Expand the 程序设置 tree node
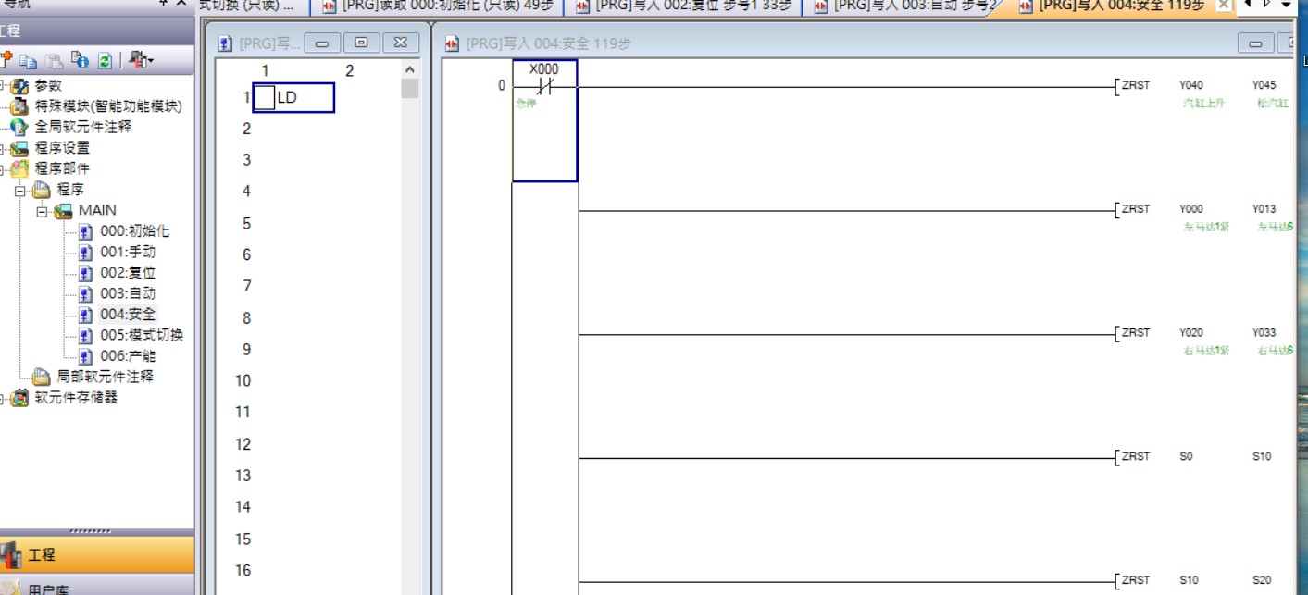1308x595 pixels. (4, 148)
